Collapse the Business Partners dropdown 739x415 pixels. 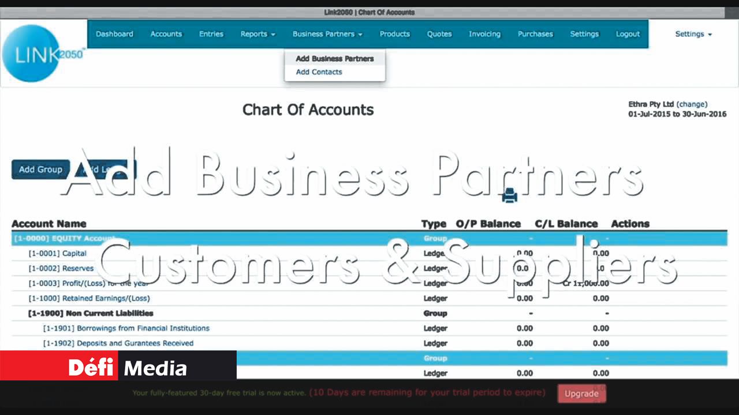click(x=327, y=34)
